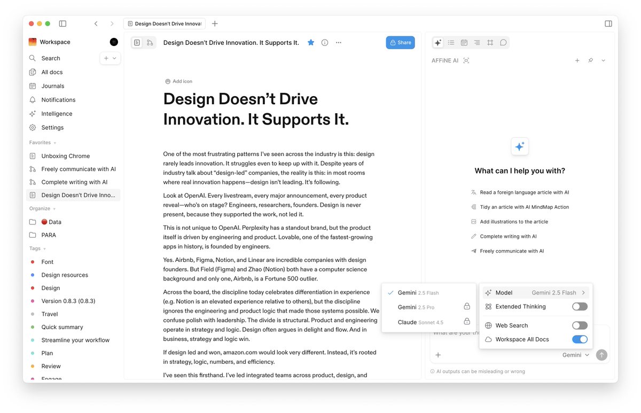
Task: Unfavorite document with blue star
Action: coord(311,42)
